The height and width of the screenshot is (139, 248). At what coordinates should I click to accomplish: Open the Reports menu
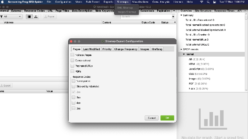pyautogui.click(x=108, y=2)
